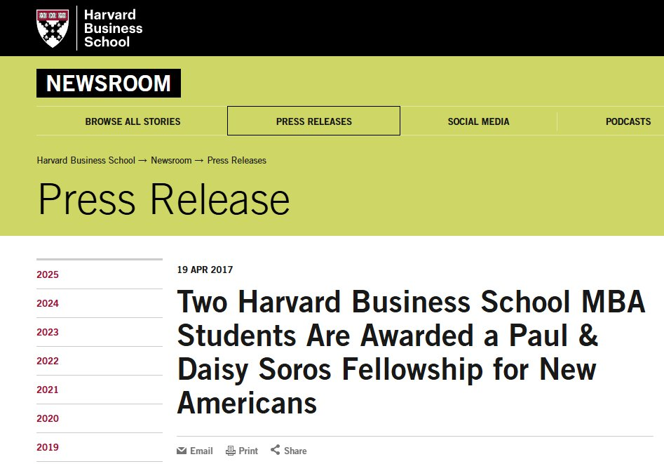Click the Press Releases breadcrumb link
This screenshot has height=464, width=664.
pos(237,160)
